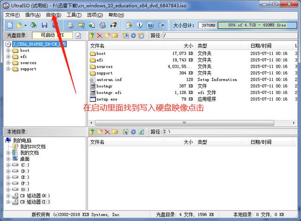Open the dropdown arrow beside Open icon

[25, 25]
